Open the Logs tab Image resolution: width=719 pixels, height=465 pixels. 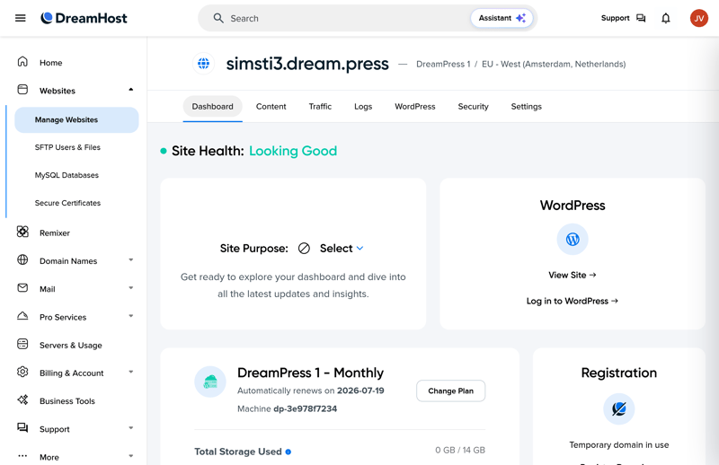tap(363, 106)
